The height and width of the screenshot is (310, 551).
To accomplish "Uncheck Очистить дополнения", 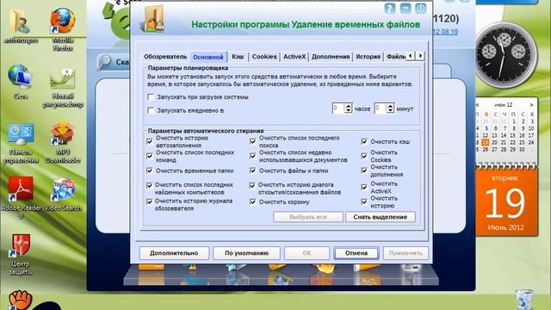I will pyautogui.click(x=364, y=170).
